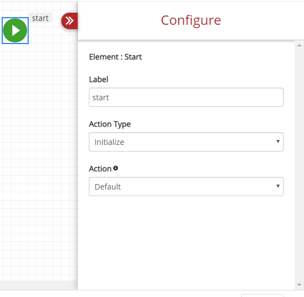Viewport: 304px width, 297px height.
Task: Click an empty area of the grid canvas
Action: (x=39, y=155)
